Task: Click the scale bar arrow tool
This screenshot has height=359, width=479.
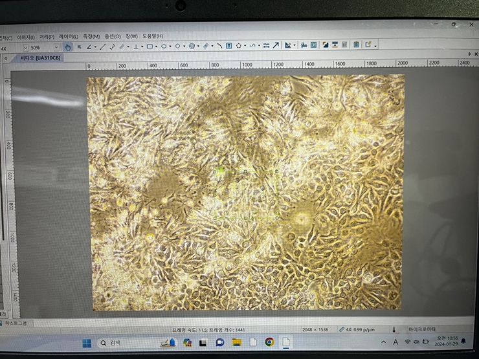Action: [276, 46]
